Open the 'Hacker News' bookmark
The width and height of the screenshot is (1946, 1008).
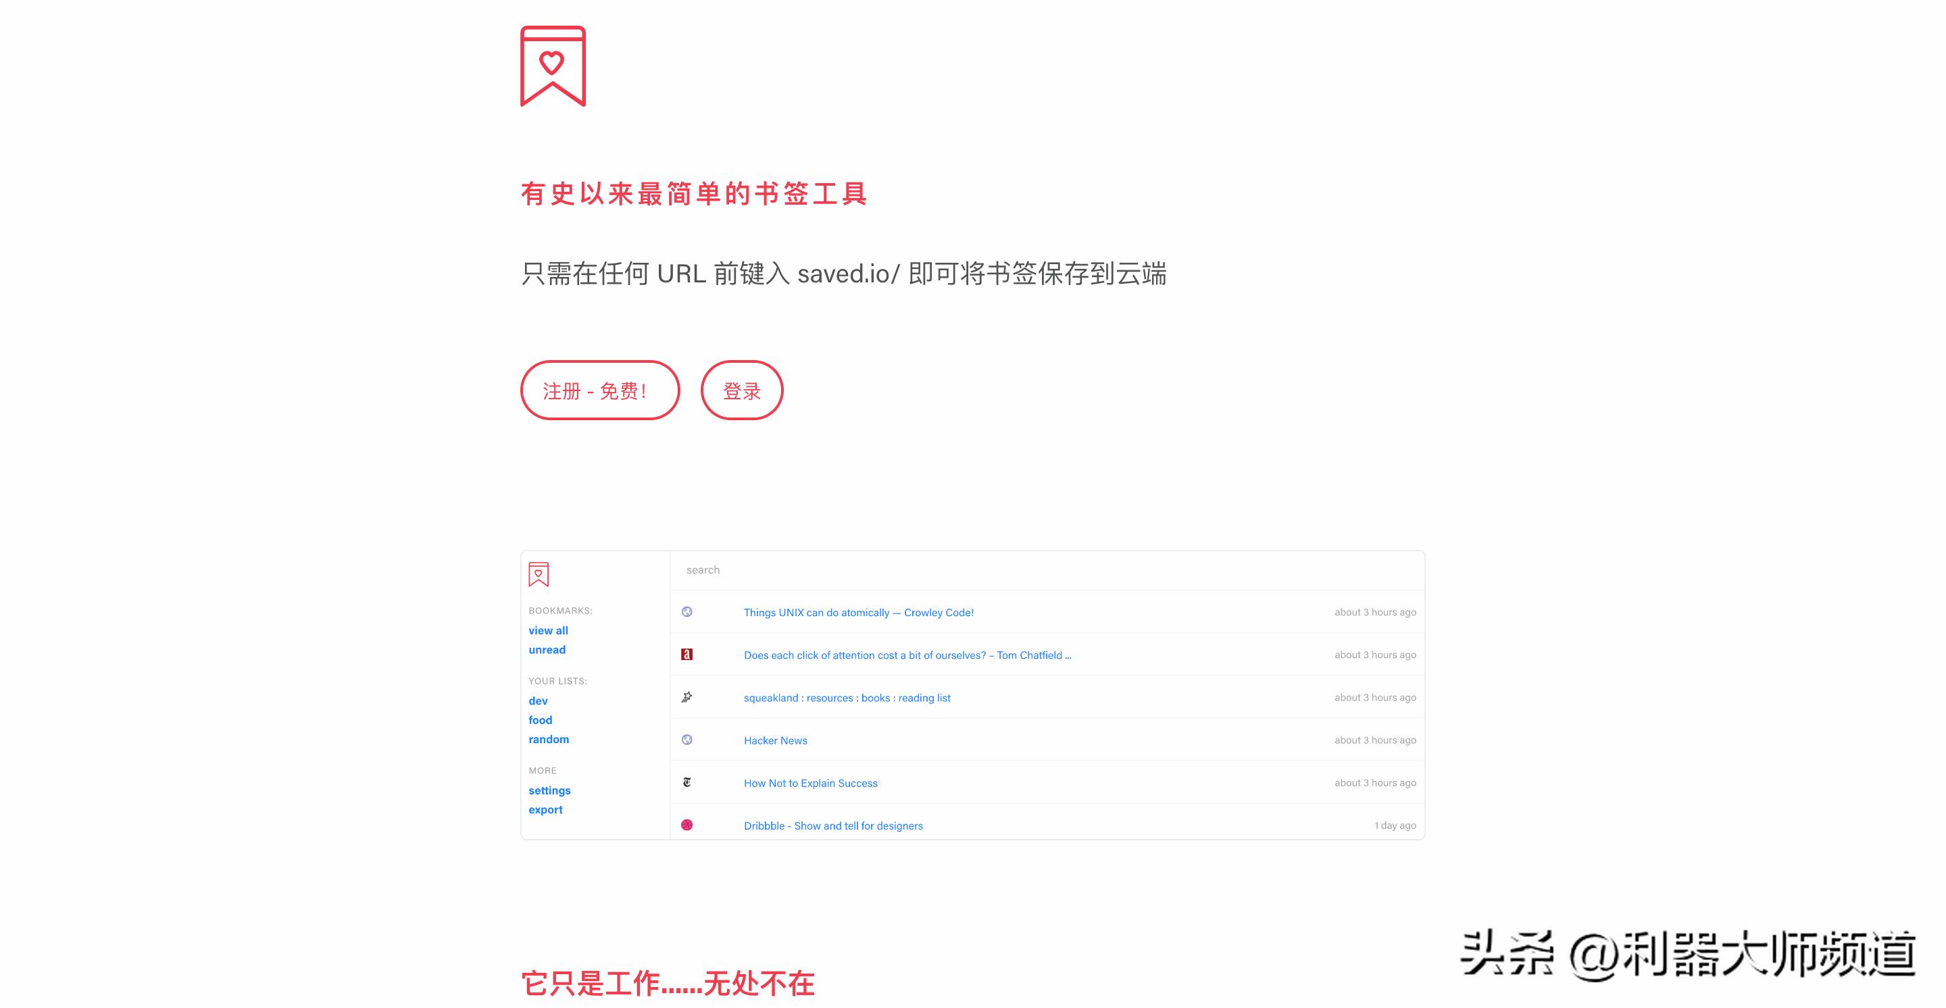(774, 740)
